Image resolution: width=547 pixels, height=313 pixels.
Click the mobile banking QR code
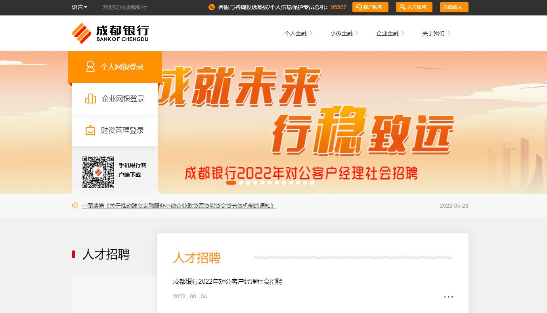pos(98,172)
